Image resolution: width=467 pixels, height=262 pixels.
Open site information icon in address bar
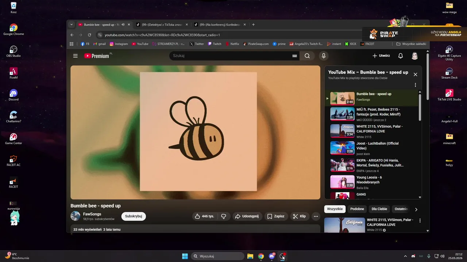(100, 35)
